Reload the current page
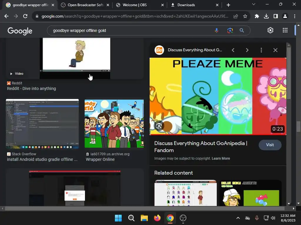Viewport: 301px width, 225px height. (x=25, y=16)
